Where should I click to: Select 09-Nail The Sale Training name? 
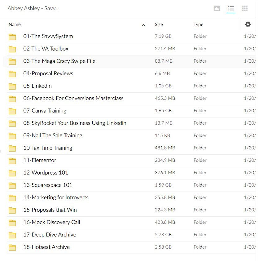(53, 135)
